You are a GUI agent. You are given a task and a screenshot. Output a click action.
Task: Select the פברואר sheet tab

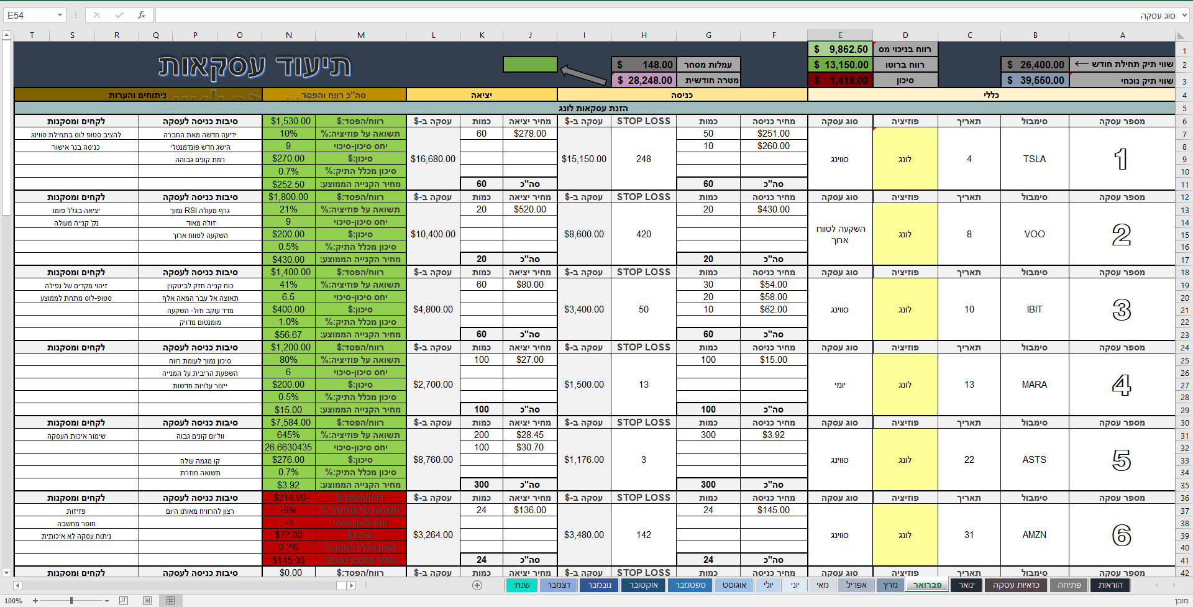(x=927, y=585)
